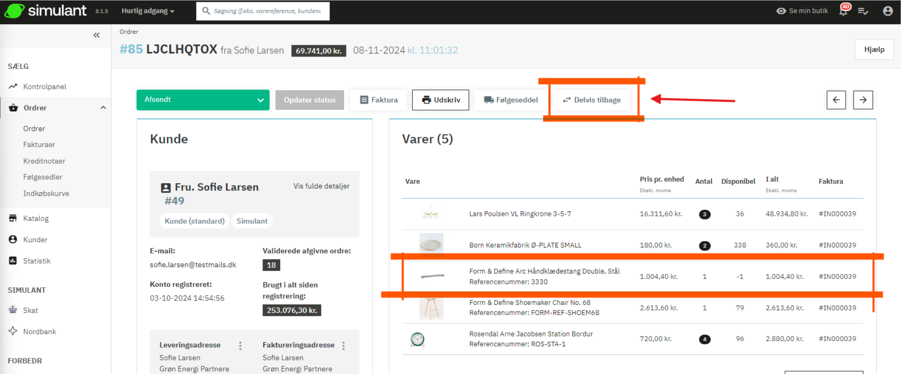The width and height of the screenshot is (901, 374).
Task: Open the user account profile icon
Action: click(x=888, y=11)
